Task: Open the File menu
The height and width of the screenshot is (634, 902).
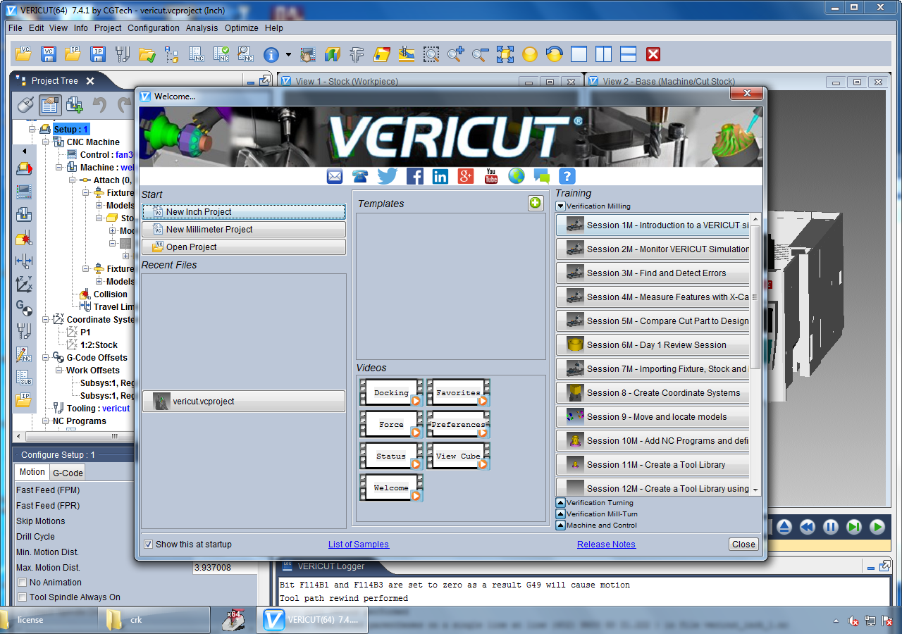Action: click(x=16, y=28)
